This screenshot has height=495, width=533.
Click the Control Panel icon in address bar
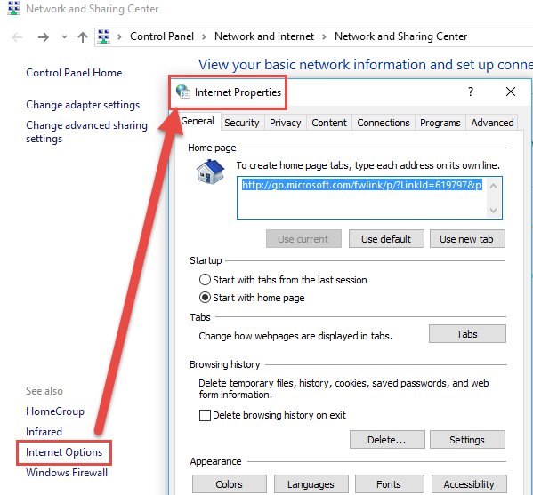click(x=104, y=36)
